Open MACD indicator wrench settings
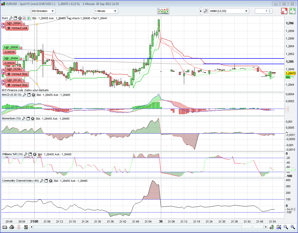 tap(25, 95)
